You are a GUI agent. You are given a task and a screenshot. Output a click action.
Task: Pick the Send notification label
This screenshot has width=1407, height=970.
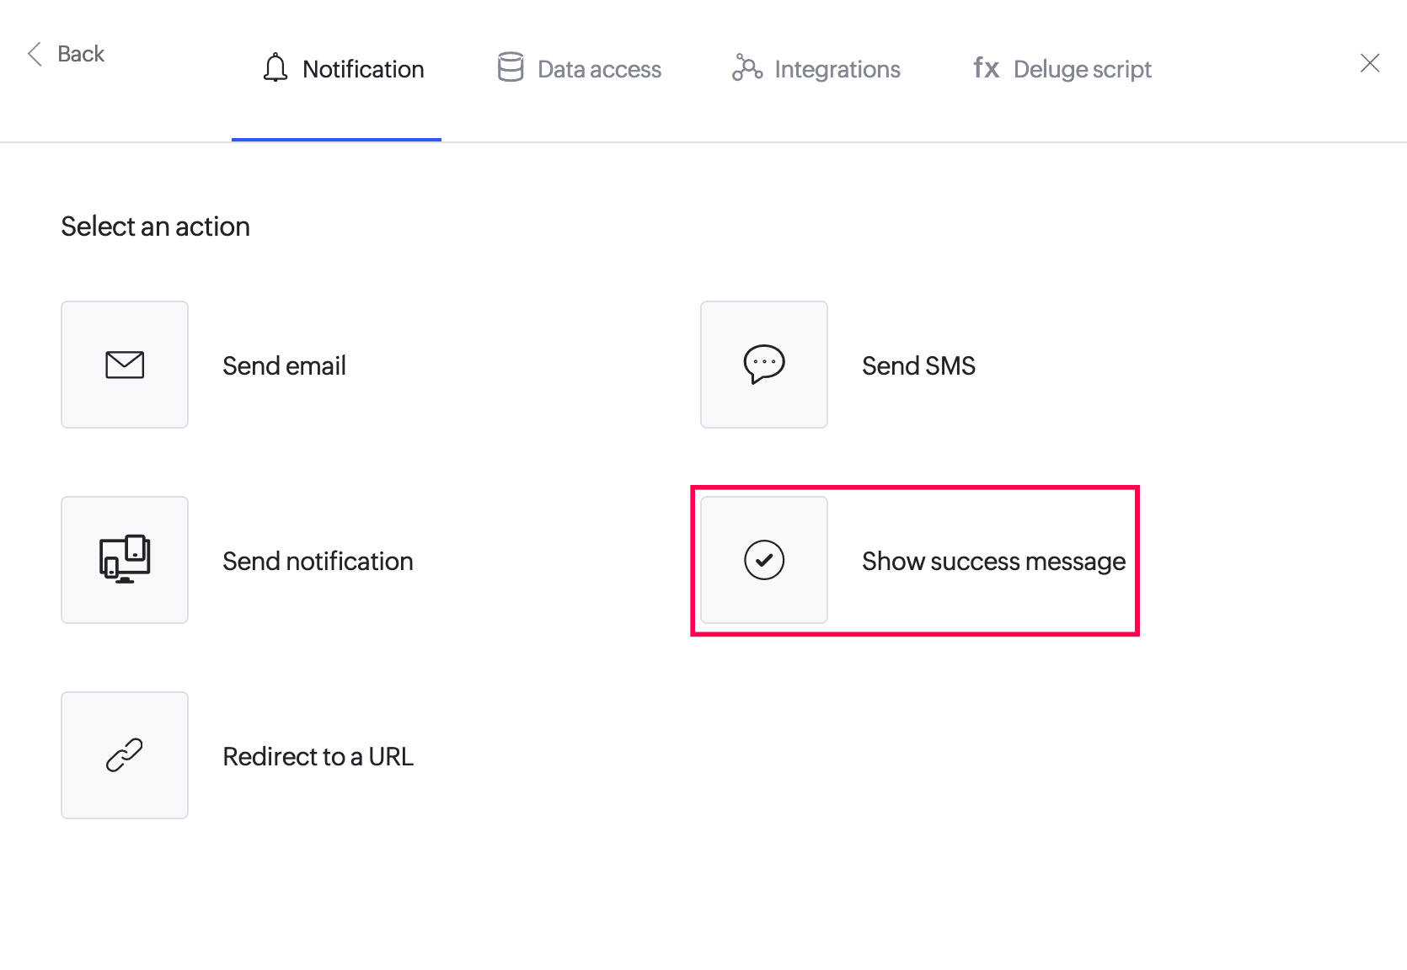pos(318,561)
